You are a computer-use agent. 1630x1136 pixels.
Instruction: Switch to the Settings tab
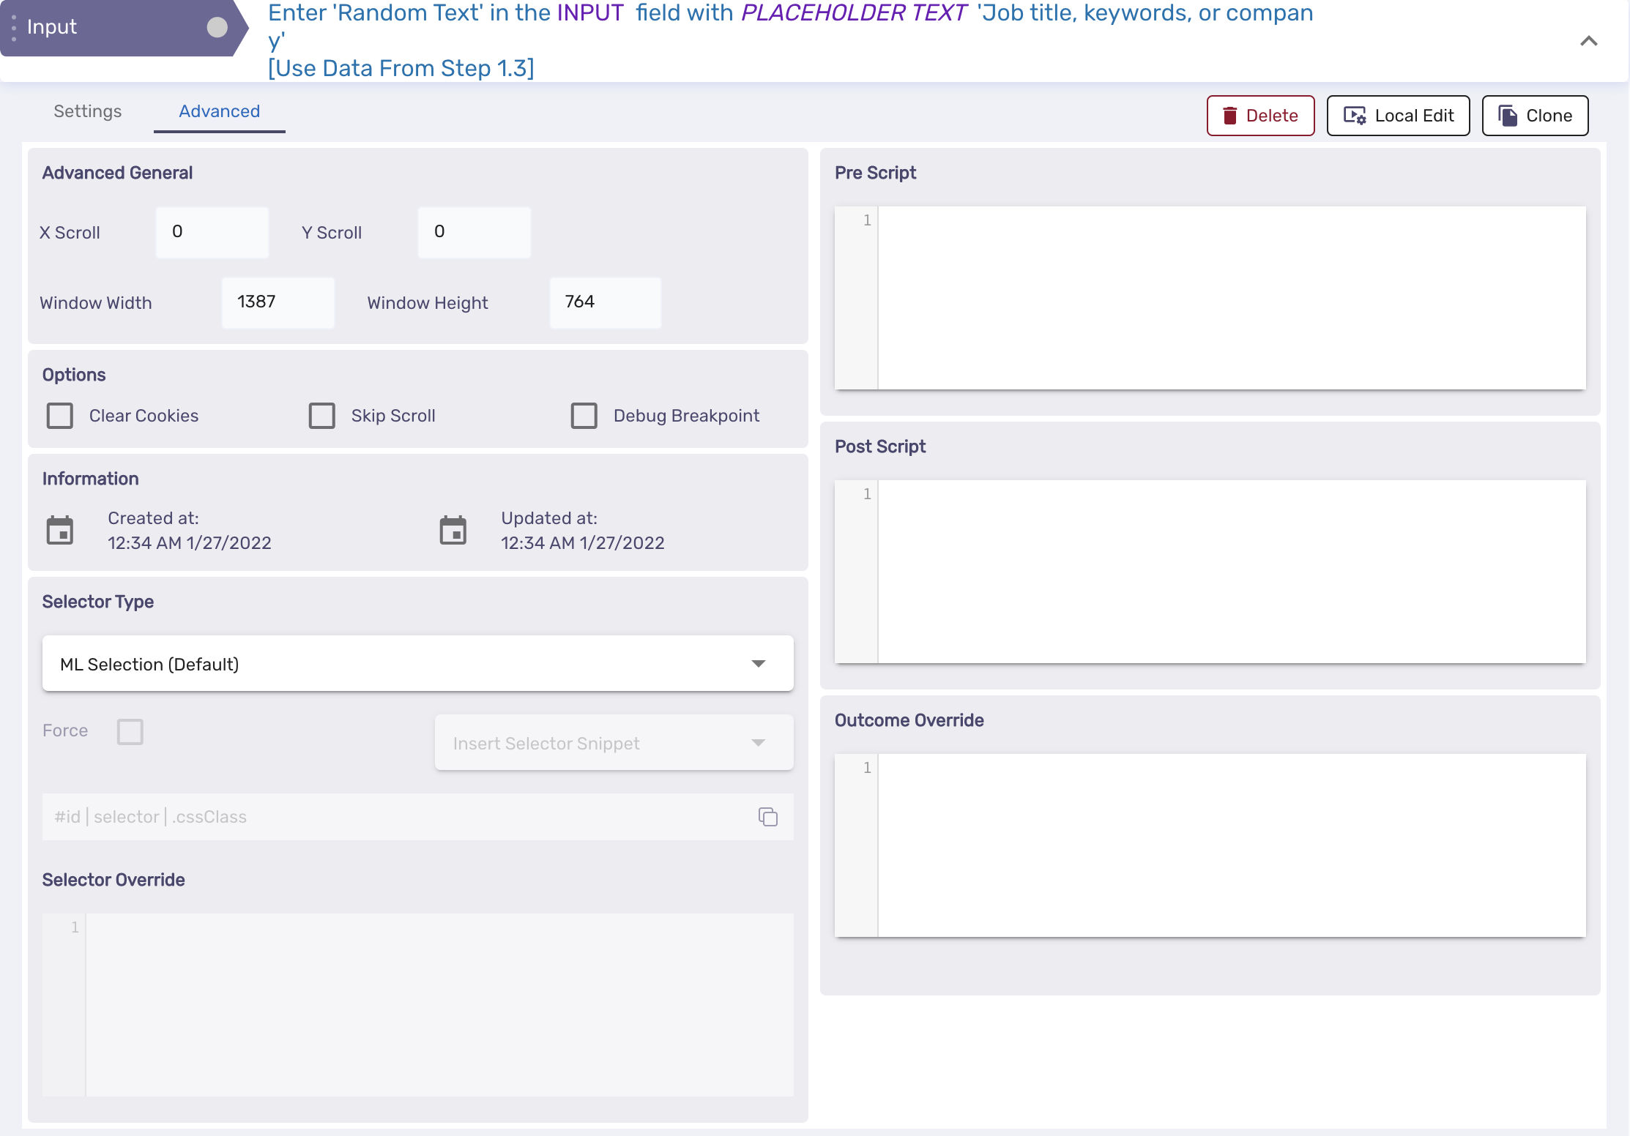pos(87,111)
